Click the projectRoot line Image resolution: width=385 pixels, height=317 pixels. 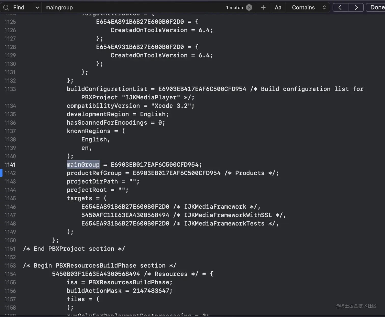click(98, 190)
